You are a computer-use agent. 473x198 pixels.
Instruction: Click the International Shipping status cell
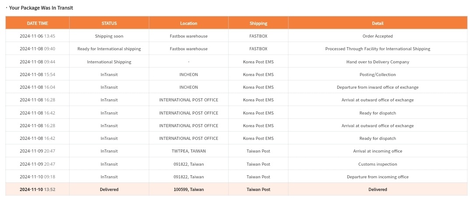[109, 62]
